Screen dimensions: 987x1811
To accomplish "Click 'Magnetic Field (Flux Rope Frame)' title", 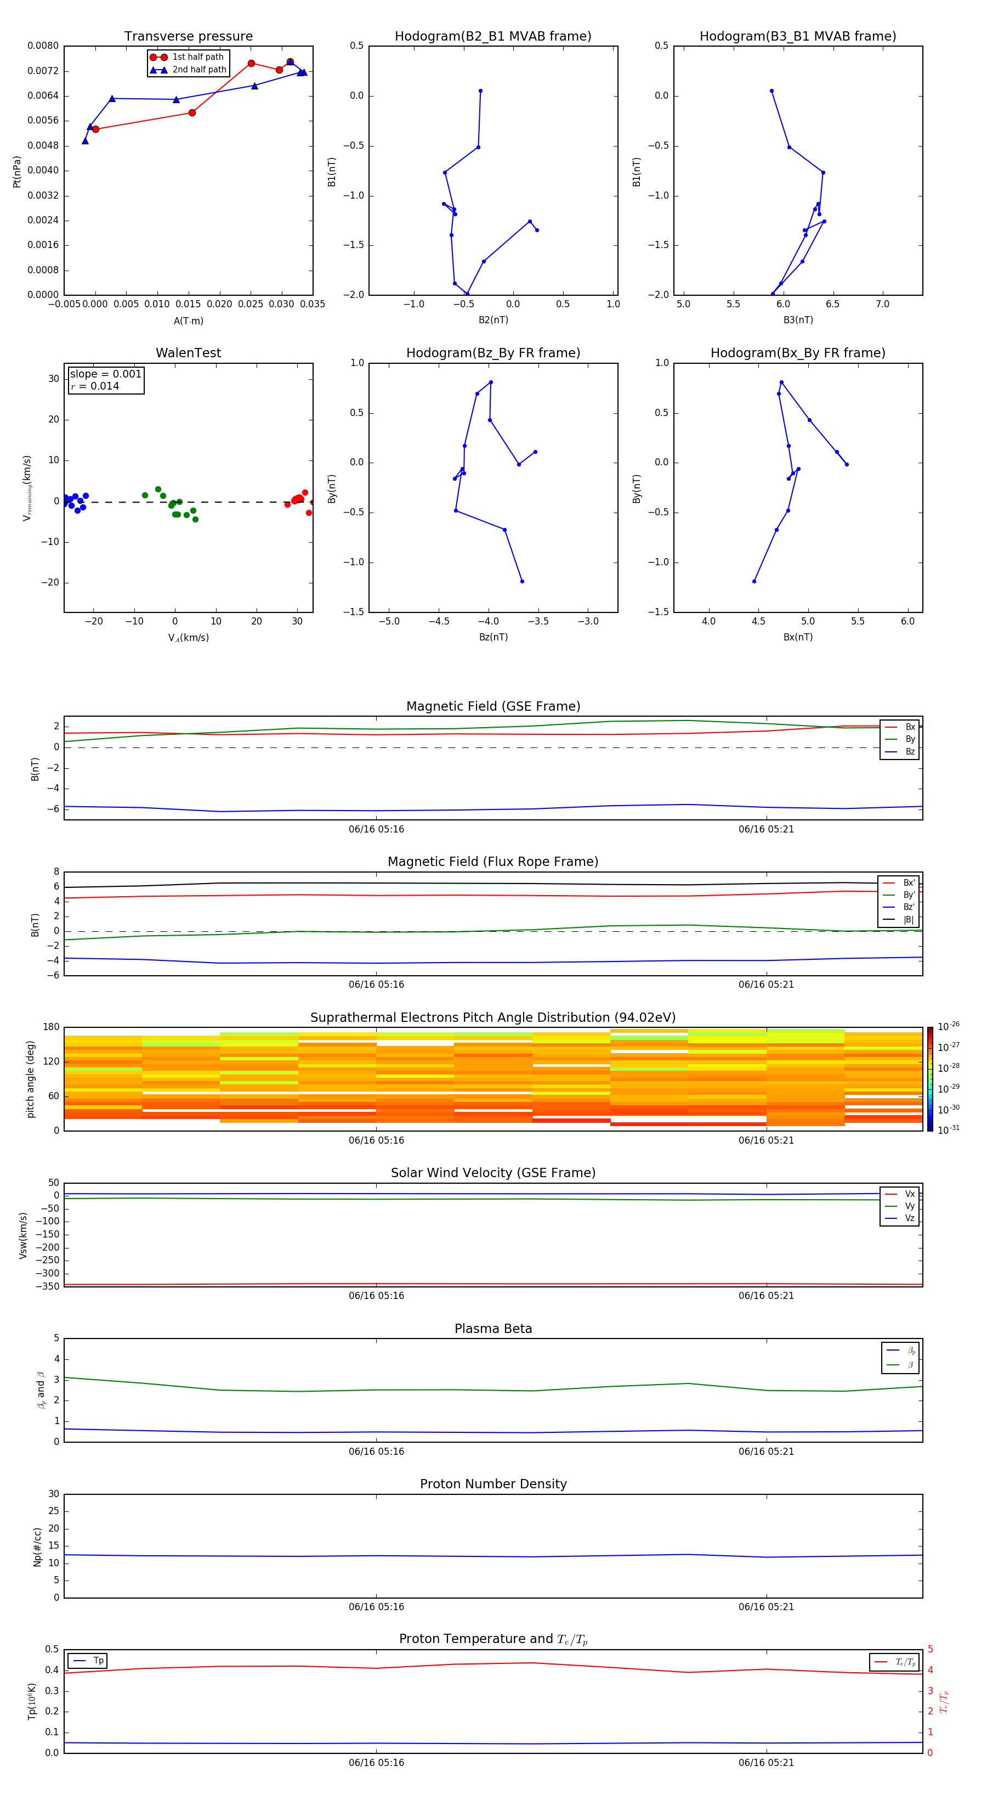I will point(493,862).
